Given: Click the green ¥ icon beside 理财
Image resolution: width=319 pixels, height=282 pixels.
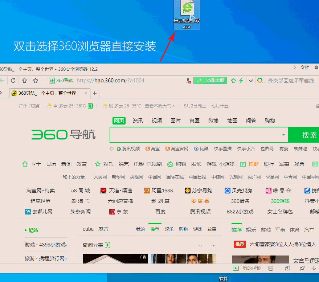Looking at the screenshot, I should coord(243,164).
